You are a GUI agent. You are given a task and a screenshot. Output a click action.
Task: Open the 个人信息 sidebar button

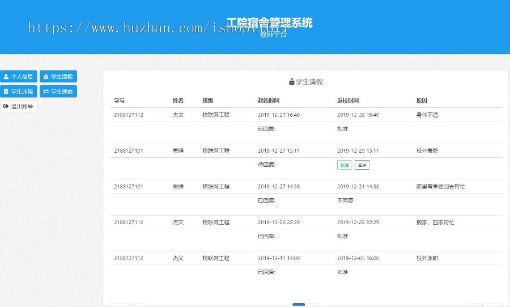pyautogui.click(x=19, y=77)
